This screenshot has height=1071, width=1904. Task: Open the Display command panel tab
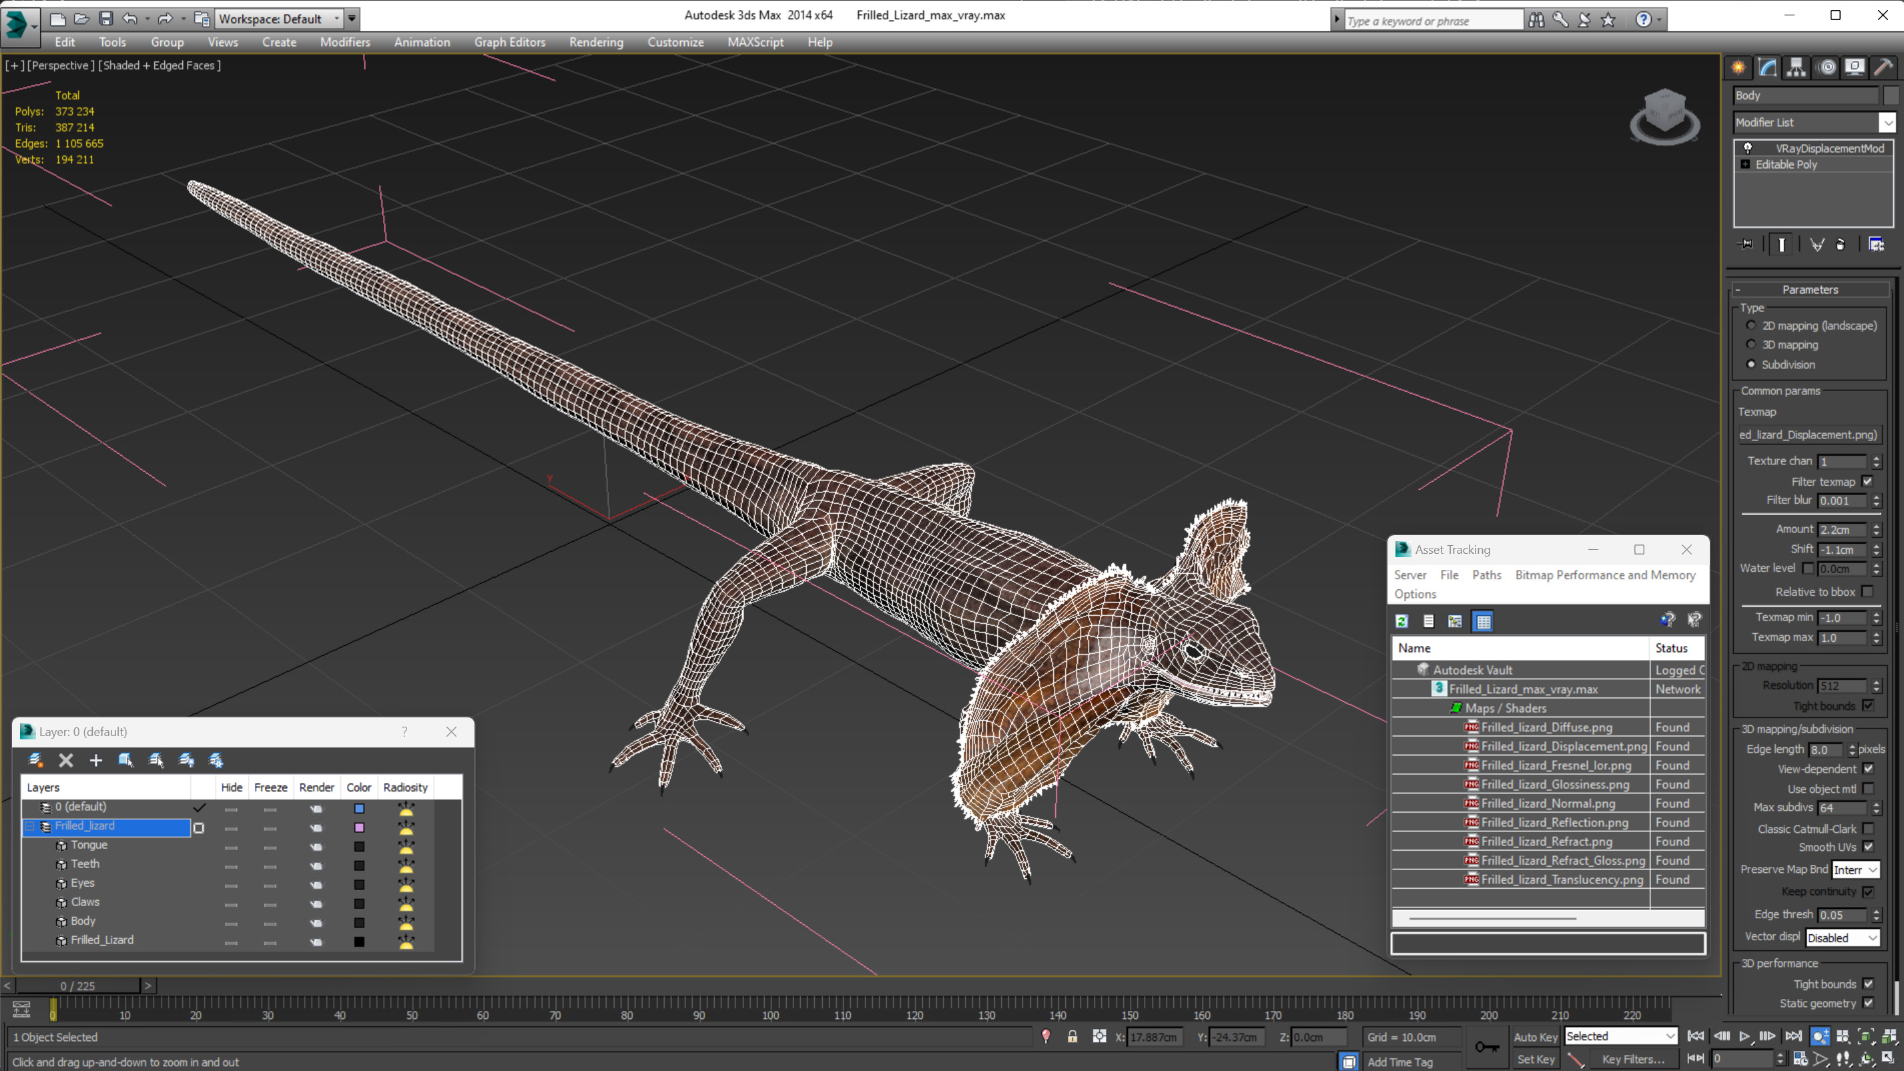(x=1855, y=67)
